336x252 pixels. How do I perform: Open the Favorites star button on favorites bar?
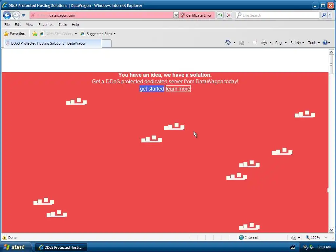tap(14, 34)
